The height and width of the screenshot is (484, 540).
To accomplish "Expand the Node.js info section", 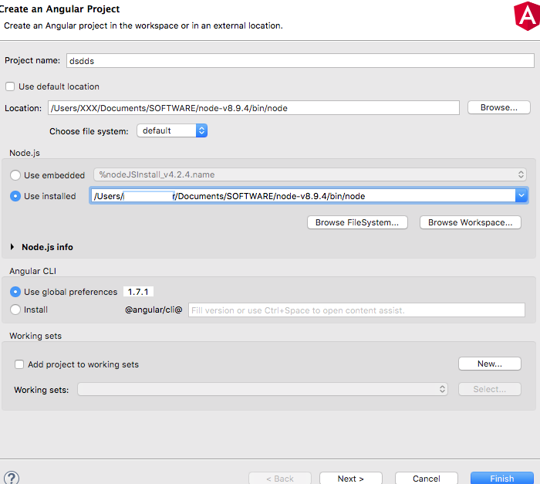I will click(x=13, y=247).
